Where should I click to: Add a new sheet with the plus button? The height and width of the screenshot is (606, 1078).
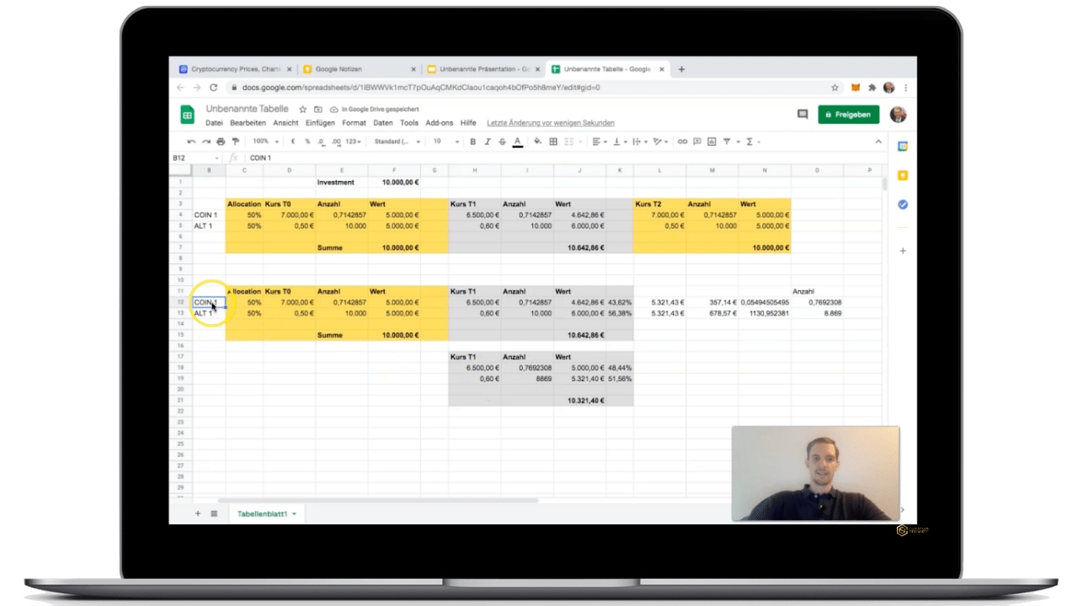click(x=198, y=513)
